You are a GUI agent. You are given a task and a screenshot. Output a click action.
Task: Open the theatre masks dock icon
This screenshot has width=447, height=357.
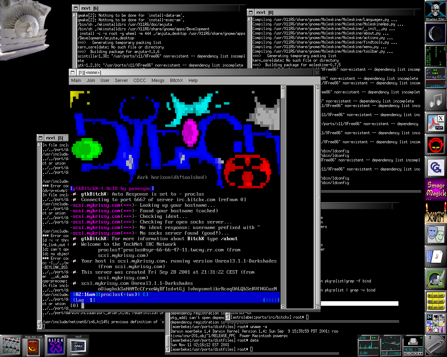[435, 234]
